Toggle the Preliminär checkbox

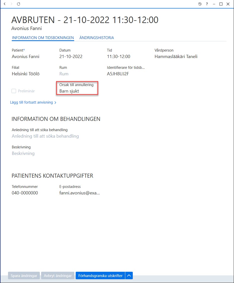pyautogui.click(x=14, y=91)
